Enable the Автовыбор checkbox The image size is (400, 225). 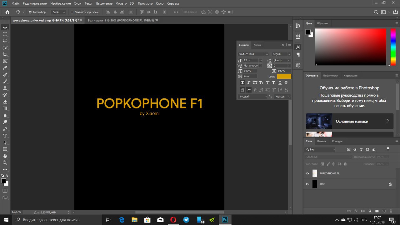coord(30,12)
